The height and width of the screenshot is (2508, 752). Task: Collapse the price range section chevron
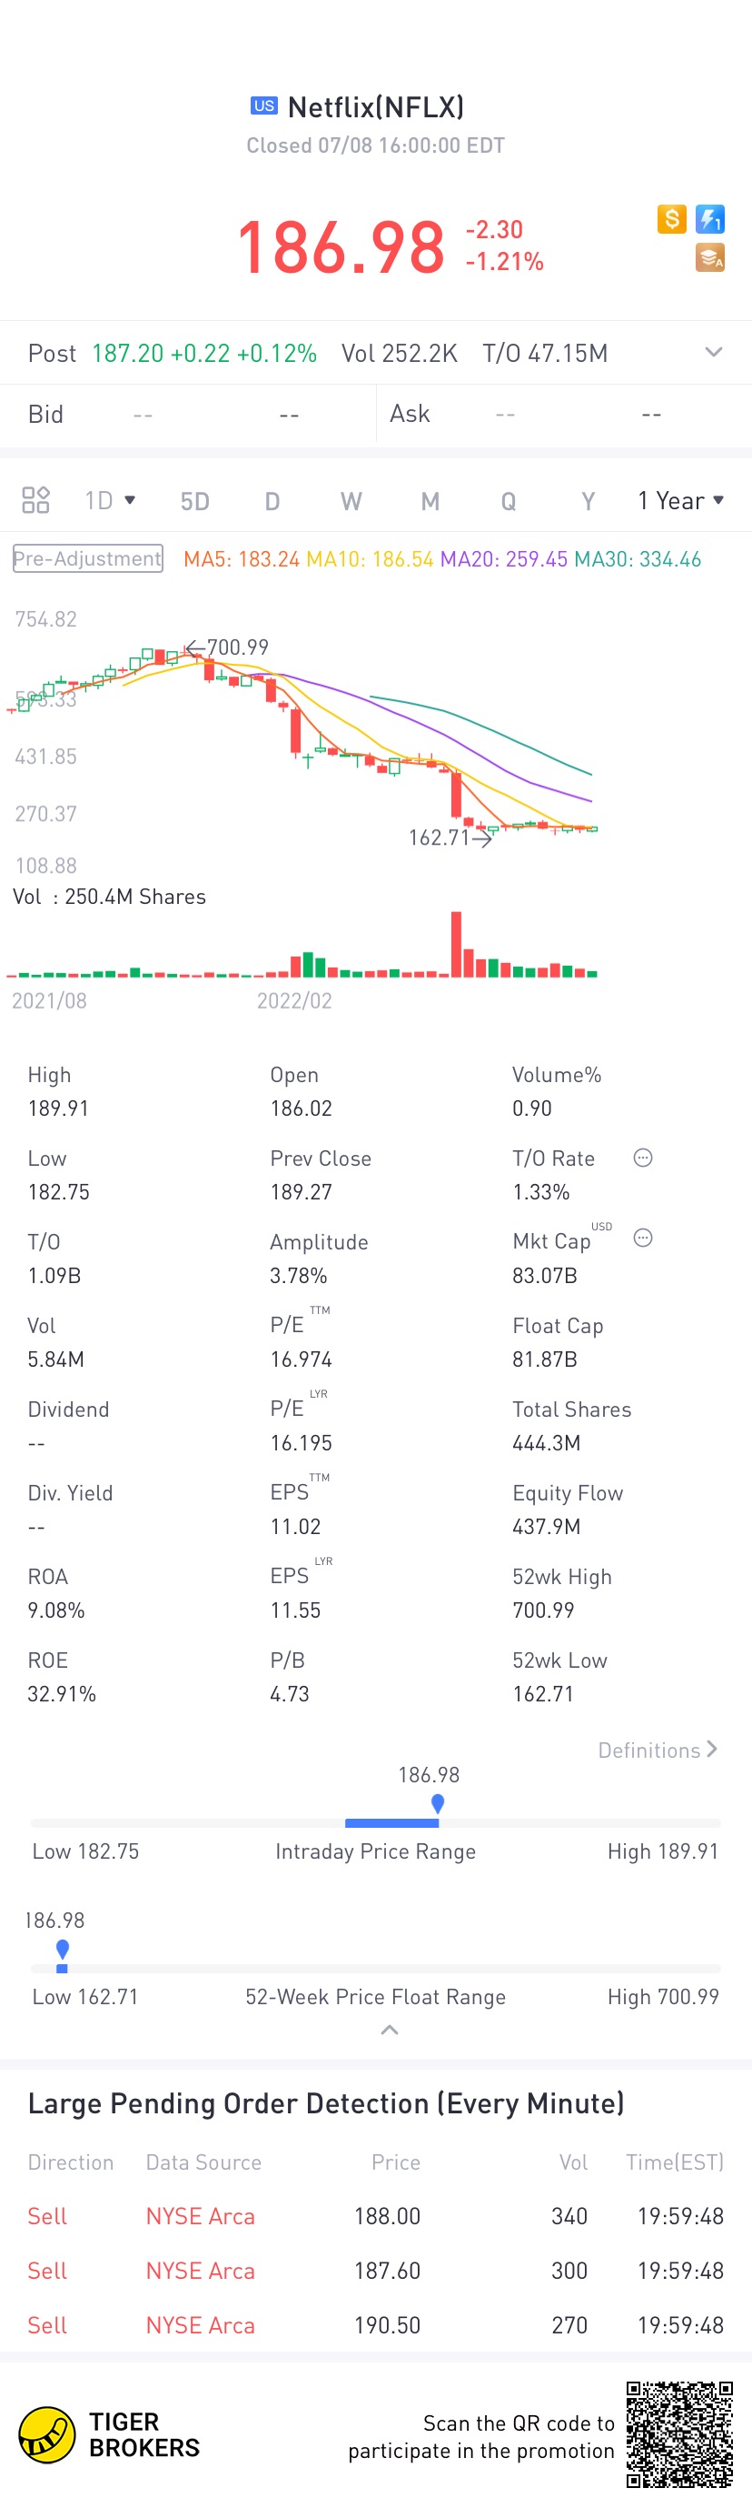(x=389, y=2030)
